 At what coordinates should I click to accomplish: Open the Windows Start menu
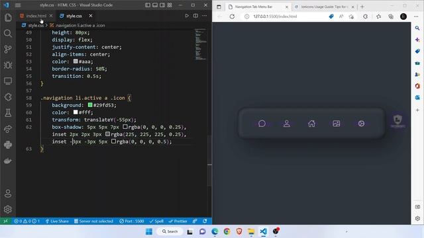(x=149, y=231)
